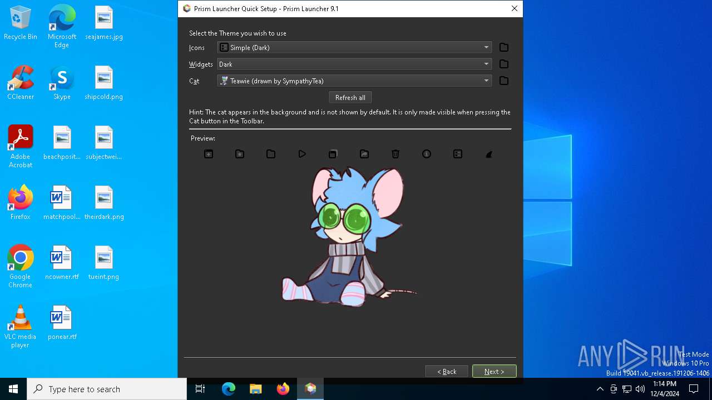Select the Firefox desktop shortcut

[x=21, y=203]
